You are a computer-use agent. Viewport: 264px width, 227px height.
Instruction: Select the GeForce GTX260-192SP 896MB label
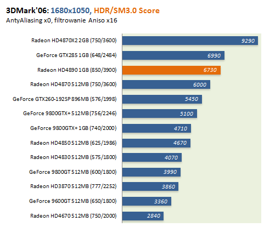[65, 99]
